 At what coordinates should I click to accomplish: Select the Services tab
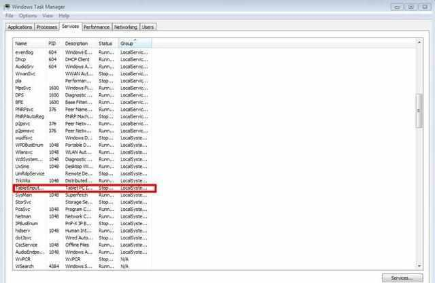(x=71, y=26)
